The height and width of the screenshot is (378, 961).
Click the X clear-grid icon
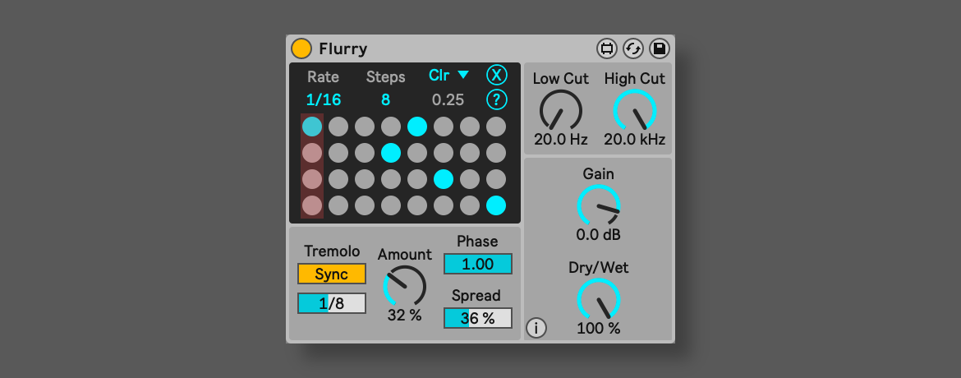(496, 75)
